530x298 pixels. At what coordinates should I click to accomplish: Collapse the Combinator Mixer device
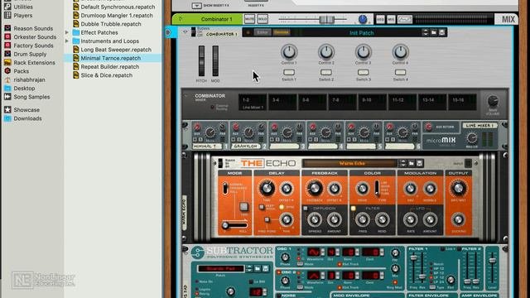coord(185,96)
